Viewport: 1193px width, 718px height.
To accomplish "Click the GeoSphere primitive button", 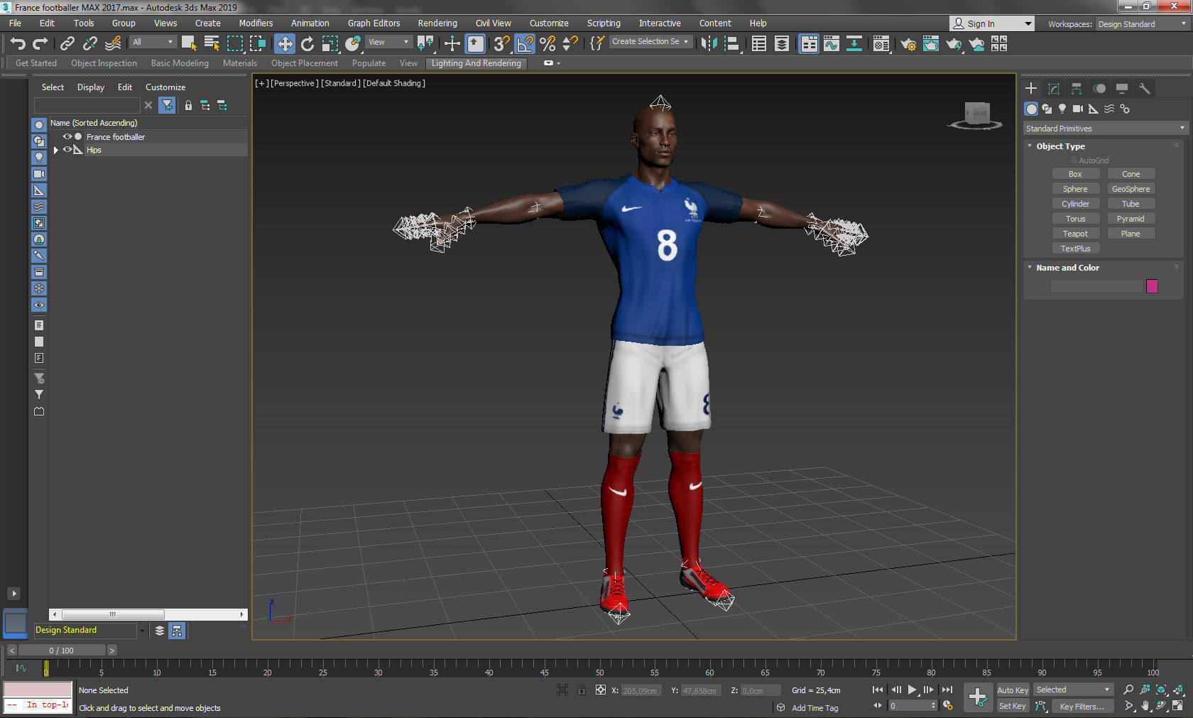I will point(1131,189).
